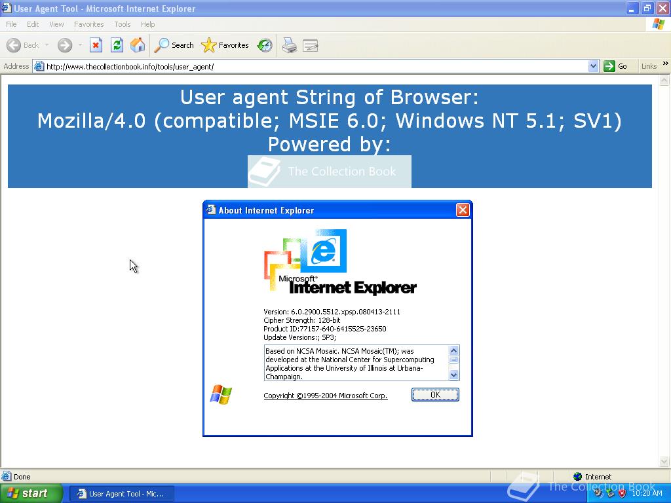Screen dimensions: 671x503
Task: Open the Help menu
Action: coord(148,24)
